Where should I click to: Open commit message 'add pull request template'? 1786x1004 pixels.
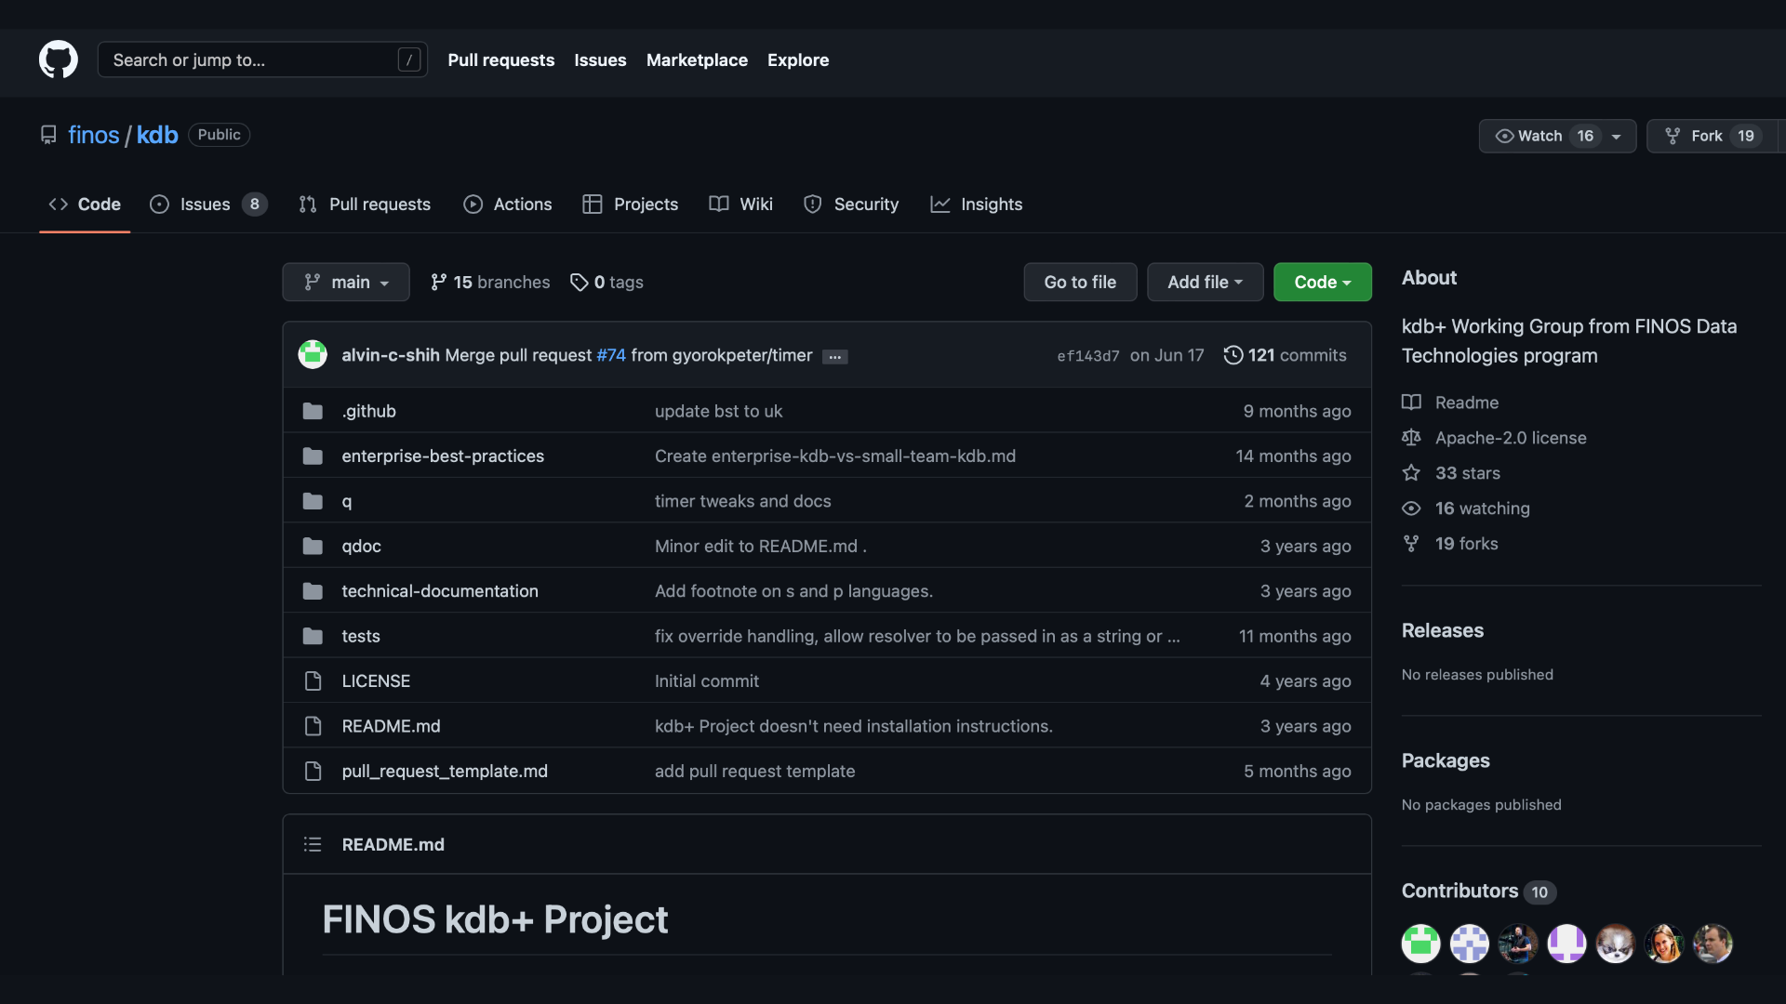tap(754, 772)
